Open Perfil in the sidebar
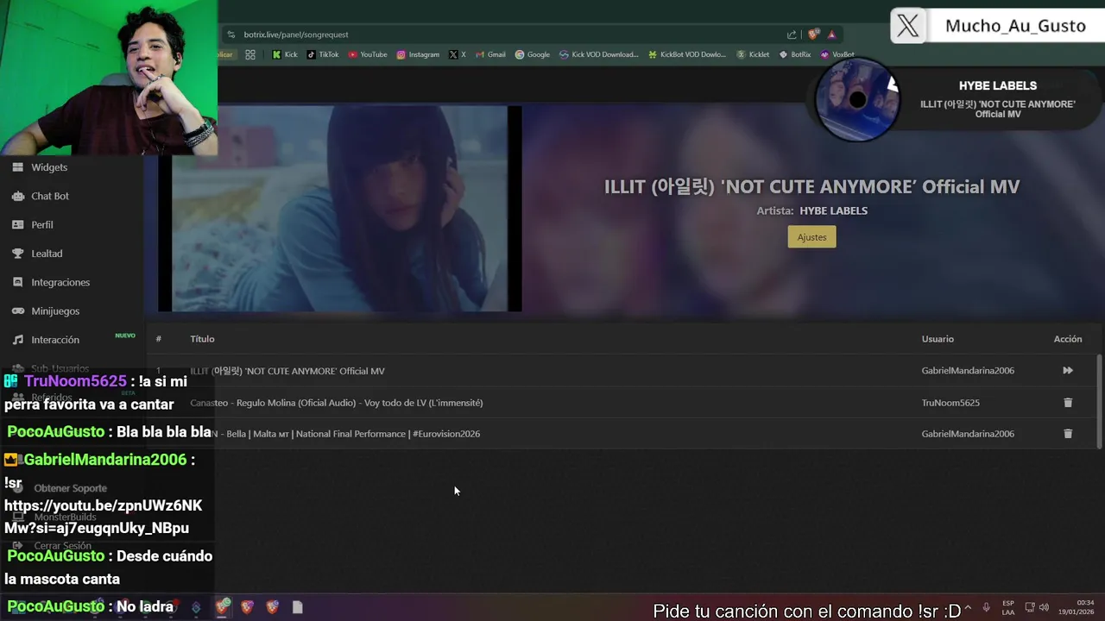 coord(42,224)
